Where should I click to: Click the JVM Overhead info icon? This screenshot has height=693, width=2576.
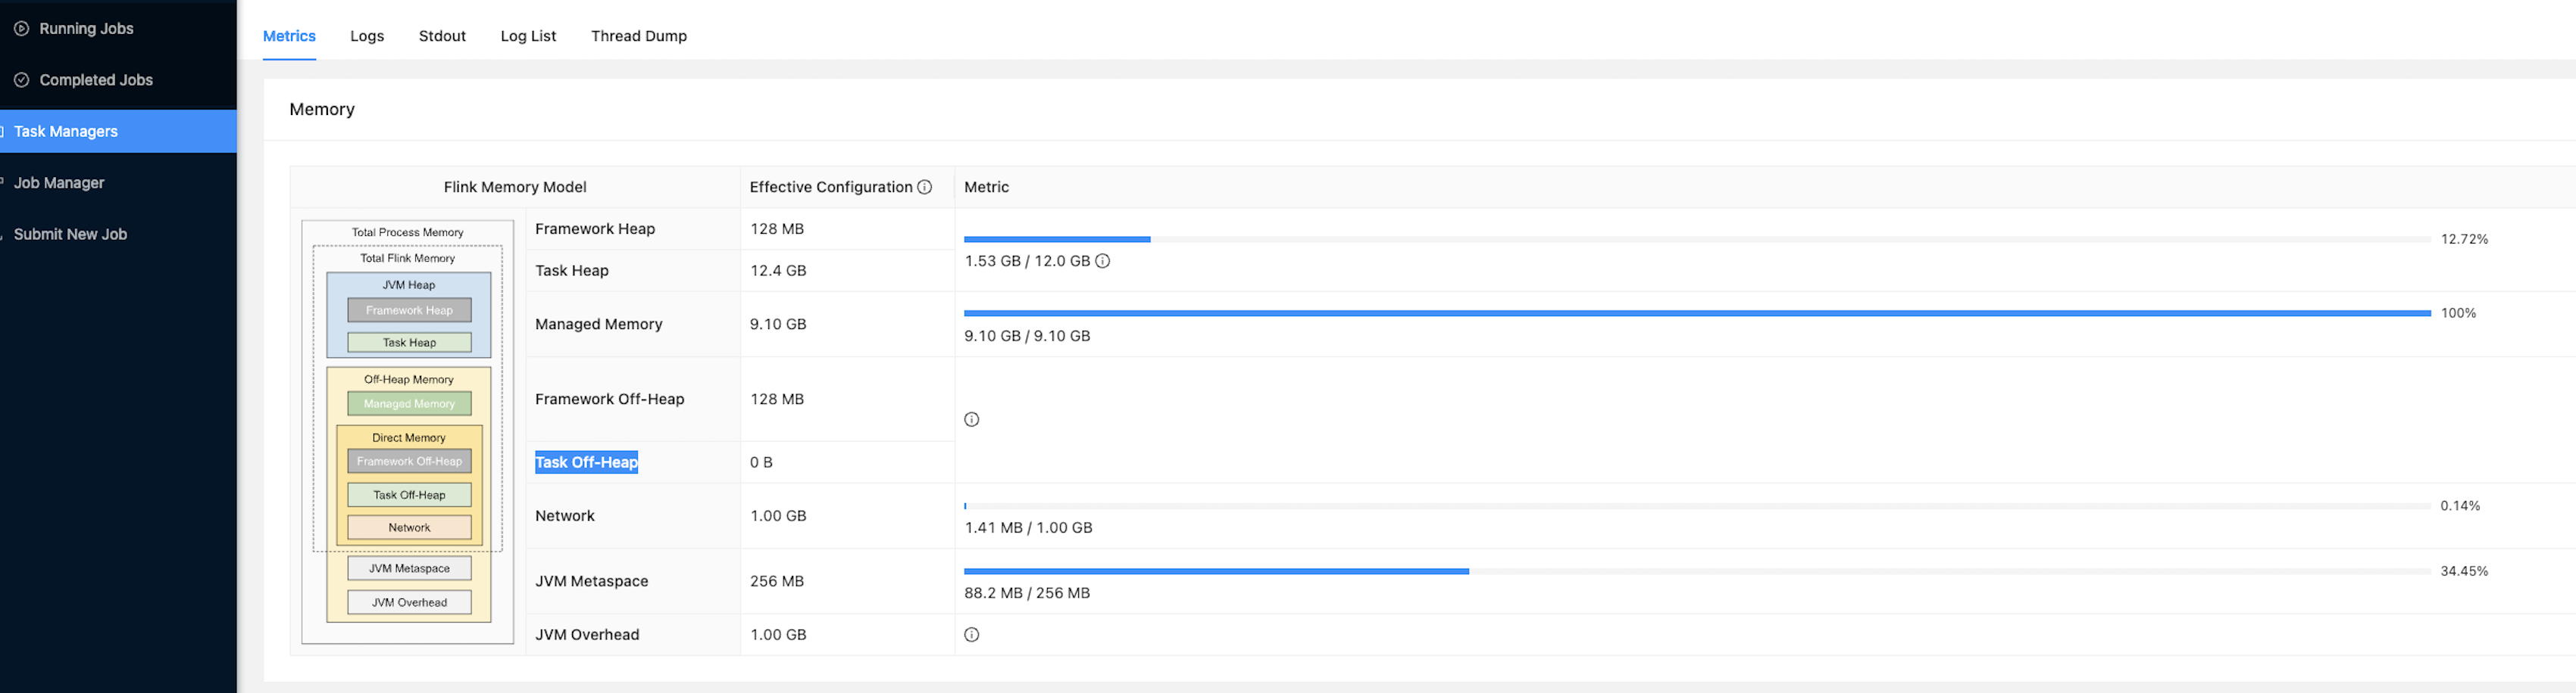tap(971, 635)
